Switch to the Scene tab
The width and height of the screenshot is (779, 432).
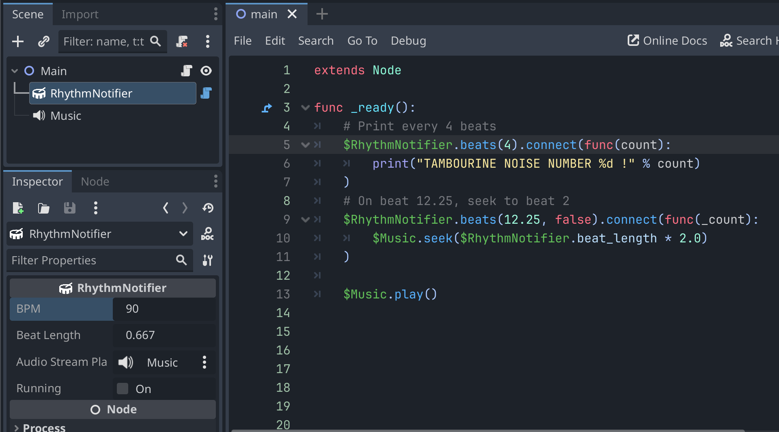(x=28, y=15)
